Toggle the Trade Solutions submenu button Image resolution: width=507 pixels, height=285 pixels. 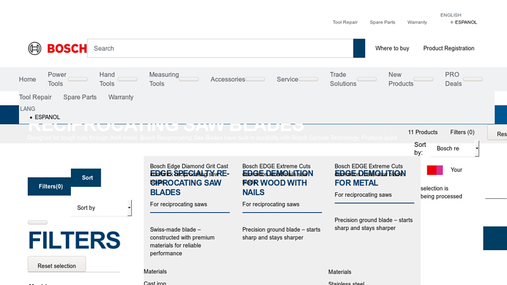point(366,80)
